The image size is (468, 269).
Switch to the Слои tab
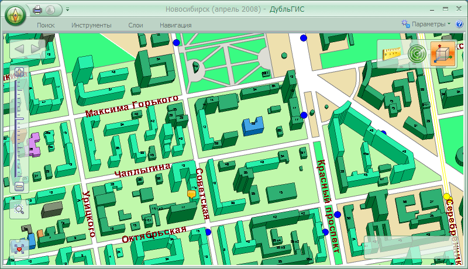point(136,25)
